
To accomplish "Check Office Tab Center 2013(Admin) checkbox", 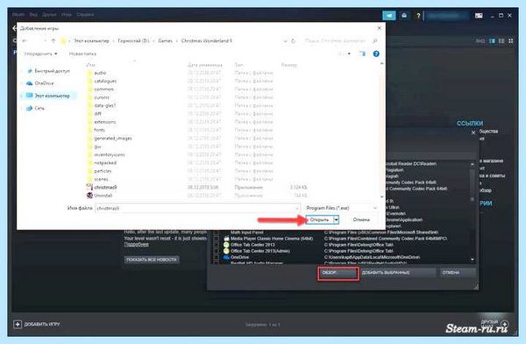I will (217, 251).
